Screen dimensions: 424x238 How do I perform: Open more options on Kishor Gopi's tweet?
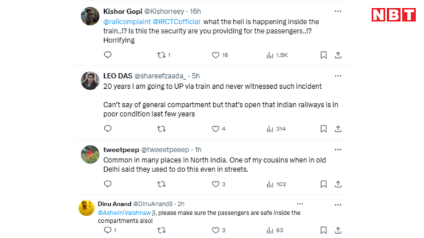click(338, 11)
